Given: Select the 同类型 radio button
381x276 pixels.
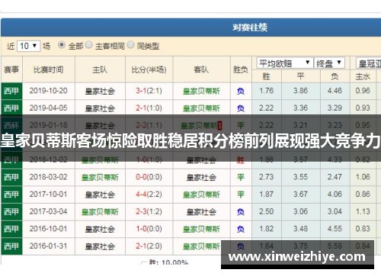Looking at the screenshot, I should tap(130, 45).
